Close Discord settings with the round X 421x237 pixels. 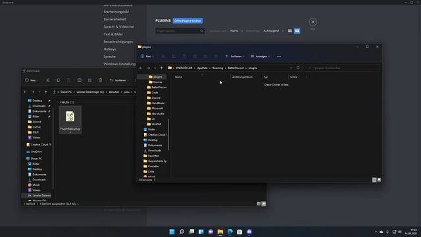312,22
